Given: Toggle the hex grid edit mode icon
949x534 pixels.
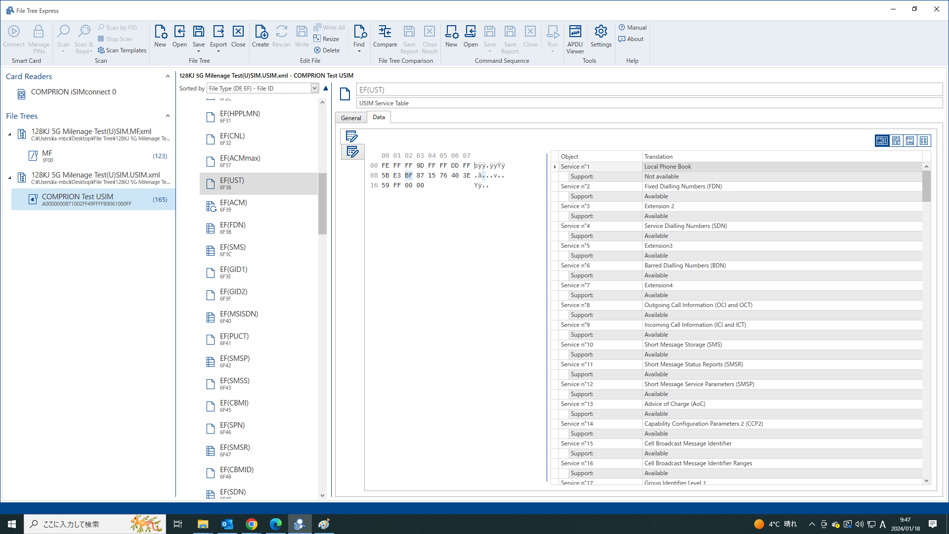Looking at the screenshot, I should click(351, 136).
